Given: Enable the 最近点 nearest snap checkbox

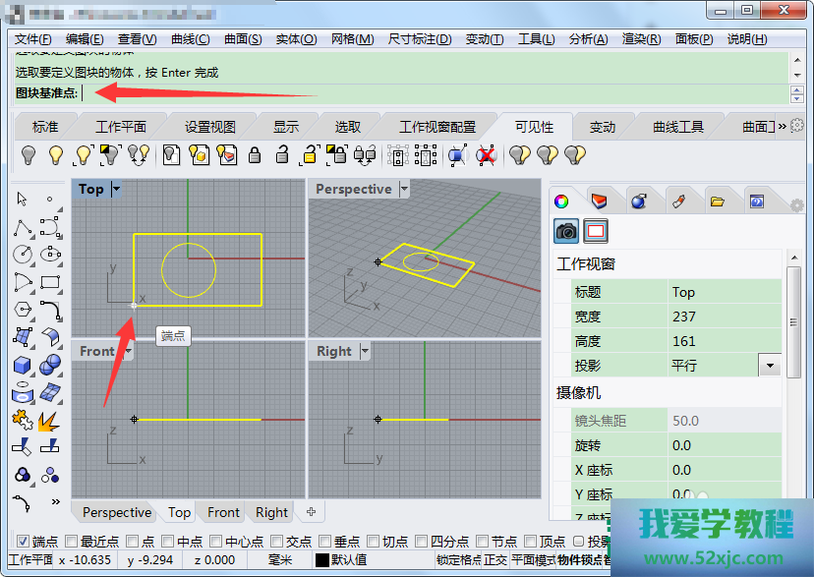Looking at the screenshot, I should [x=71, y=541].
